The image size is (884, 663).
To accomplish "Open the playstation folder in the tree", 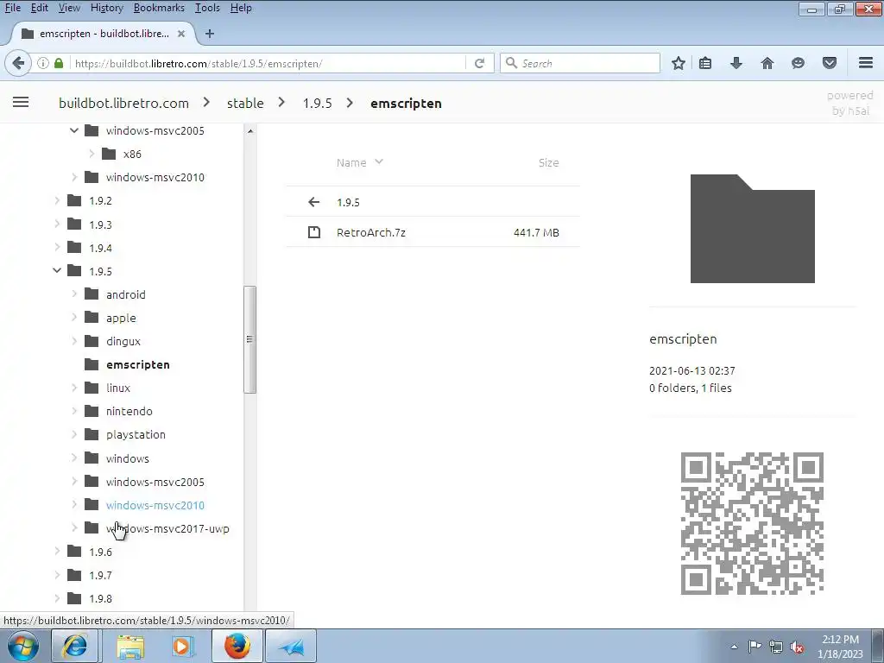I will [x=136, y=435].
